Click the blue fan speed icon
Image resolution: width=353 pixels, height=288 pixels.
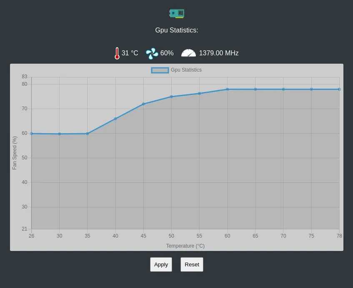tap(151, 53)
